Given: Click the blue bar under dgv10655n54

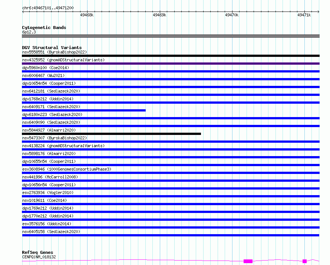Looking at the screenshot, I should tap(171, 165).
